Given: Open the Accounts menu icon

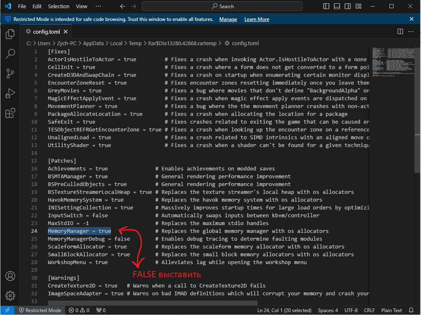Looking at the screenshot, I should 10,276.
